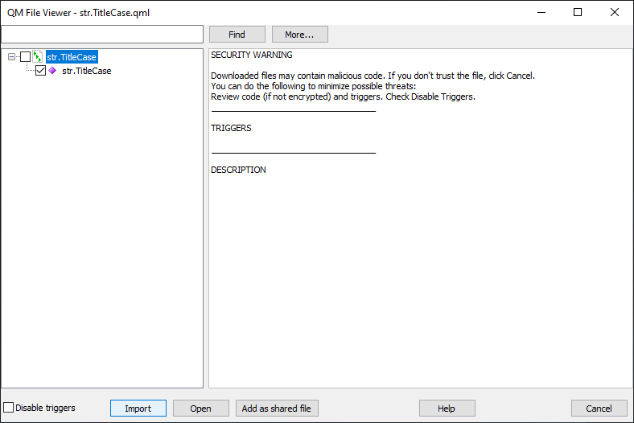Click Add as shared file
The width and height of the screenshot is (634, 423).
(x=277, y=408)
